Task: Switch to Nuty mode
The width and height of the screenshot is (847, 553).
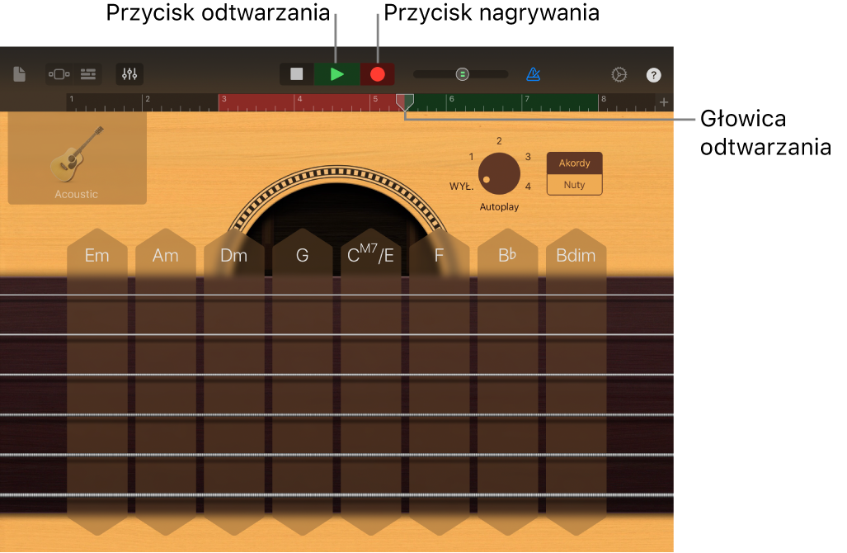Action: pos(574,185)
